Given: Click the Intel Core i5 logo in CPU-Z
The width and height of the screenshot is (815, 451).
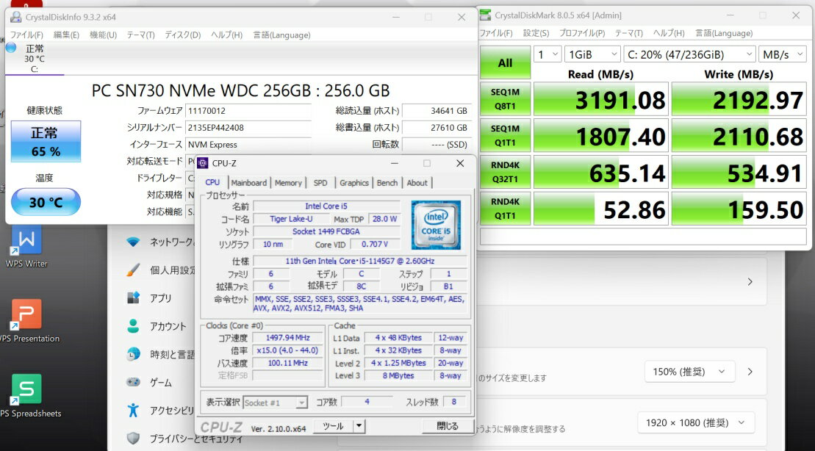Looking at the screenshot, I should click(x=436, y=225).
